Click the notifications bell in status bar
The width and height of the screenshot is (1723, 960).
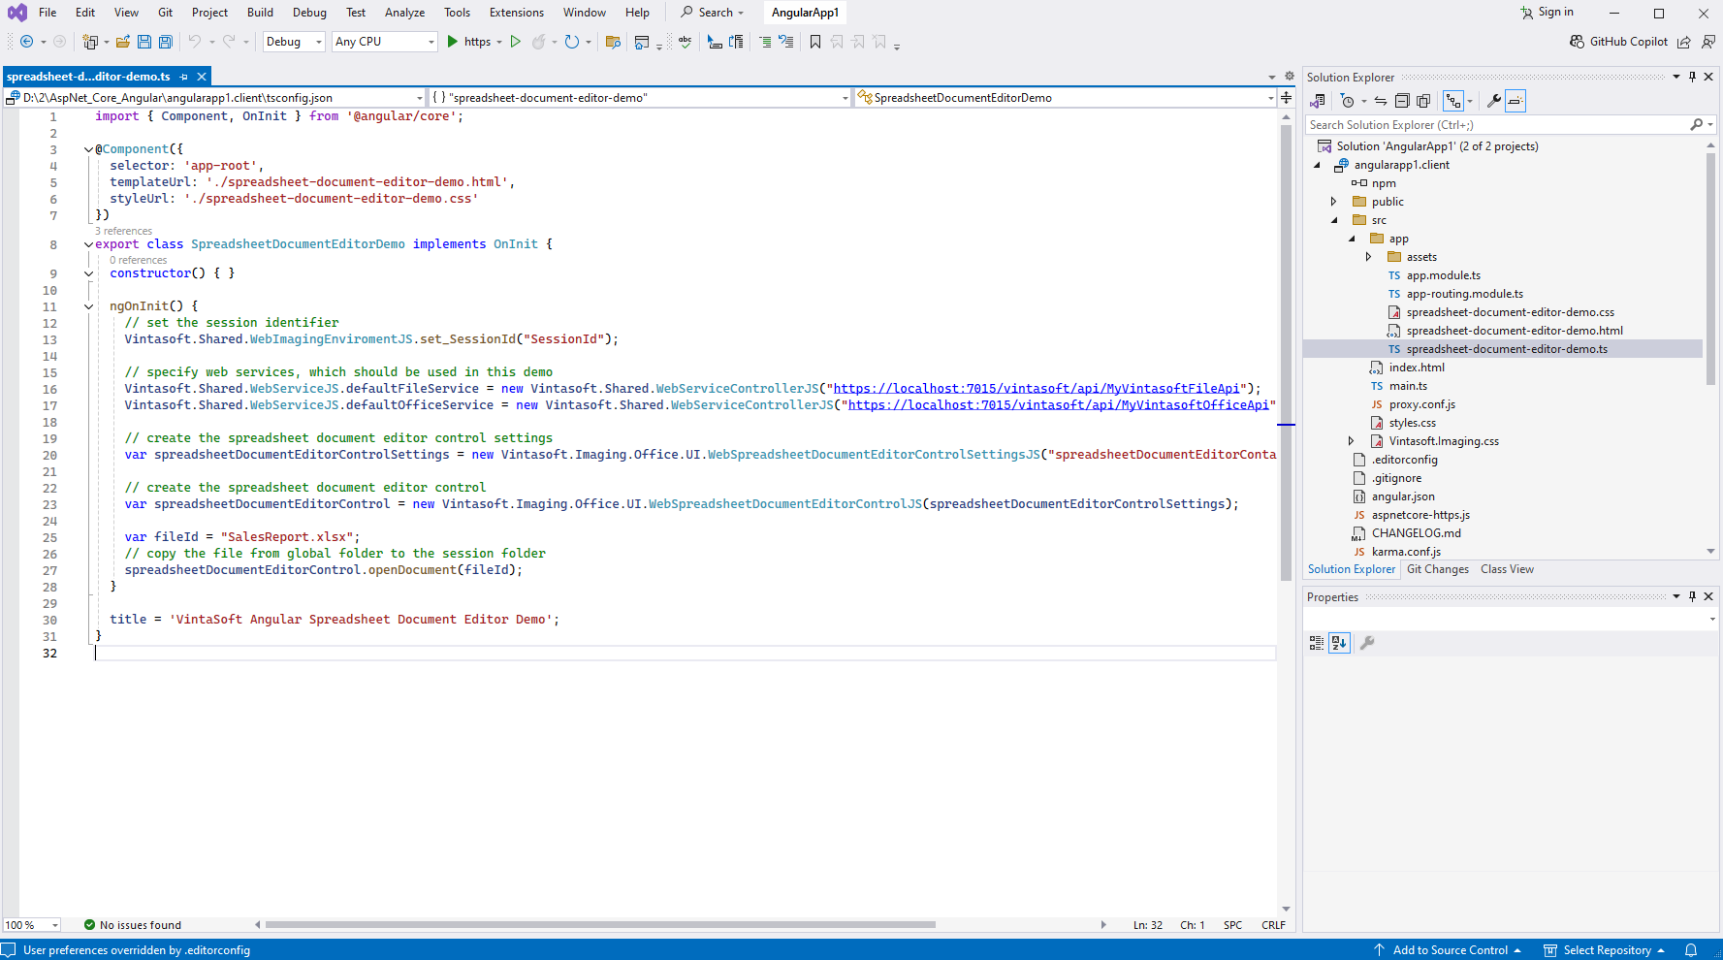1691,950
